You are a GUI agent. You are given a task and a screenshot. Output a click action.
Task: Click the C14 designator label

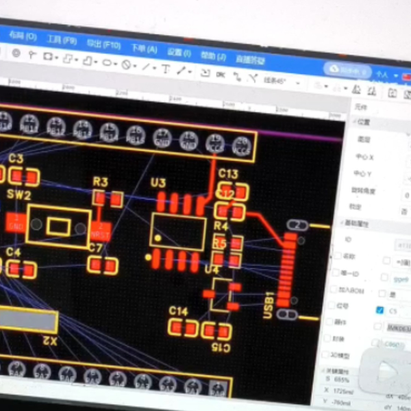point(178,311)
